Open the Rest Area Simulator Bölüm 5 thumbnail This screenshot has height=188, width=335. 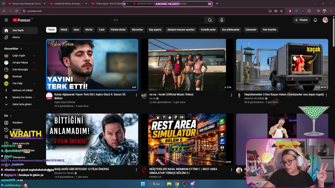(187, 139)
